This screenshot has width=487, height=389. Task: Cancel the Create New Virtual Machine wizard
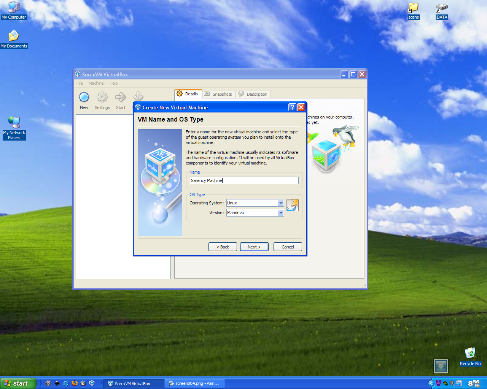pyautogui.click(x=288, y=247)
